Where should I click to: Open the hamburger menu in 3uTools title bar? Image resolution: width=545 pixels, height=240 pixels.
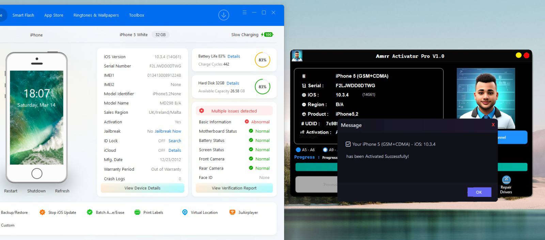244,13
